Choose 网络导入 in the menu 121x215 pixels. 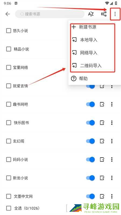(x=89, y=53)
